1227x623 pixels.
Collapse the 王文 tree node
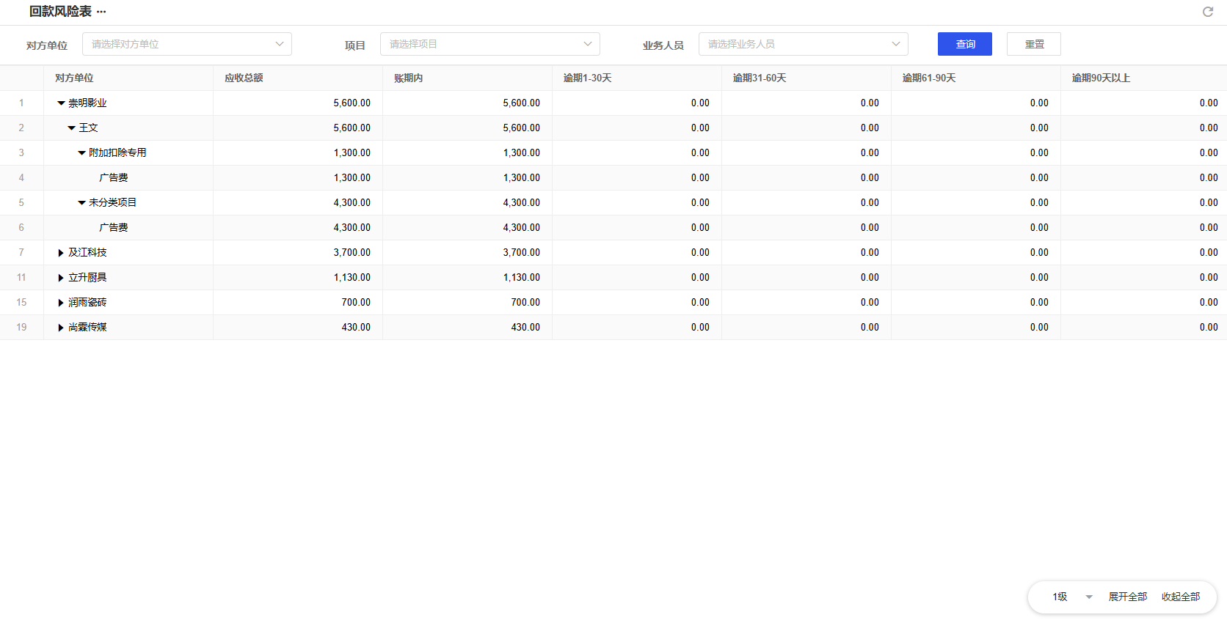tap(71, 128)
